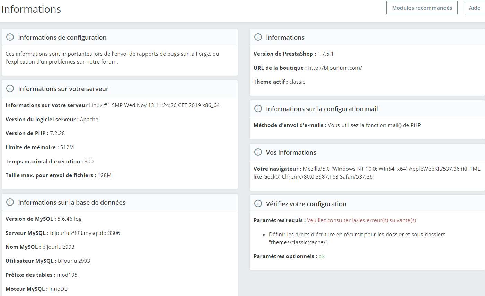Click the Paramètres optionnels ok status
The image size is (485, 296).
(322, 256)
